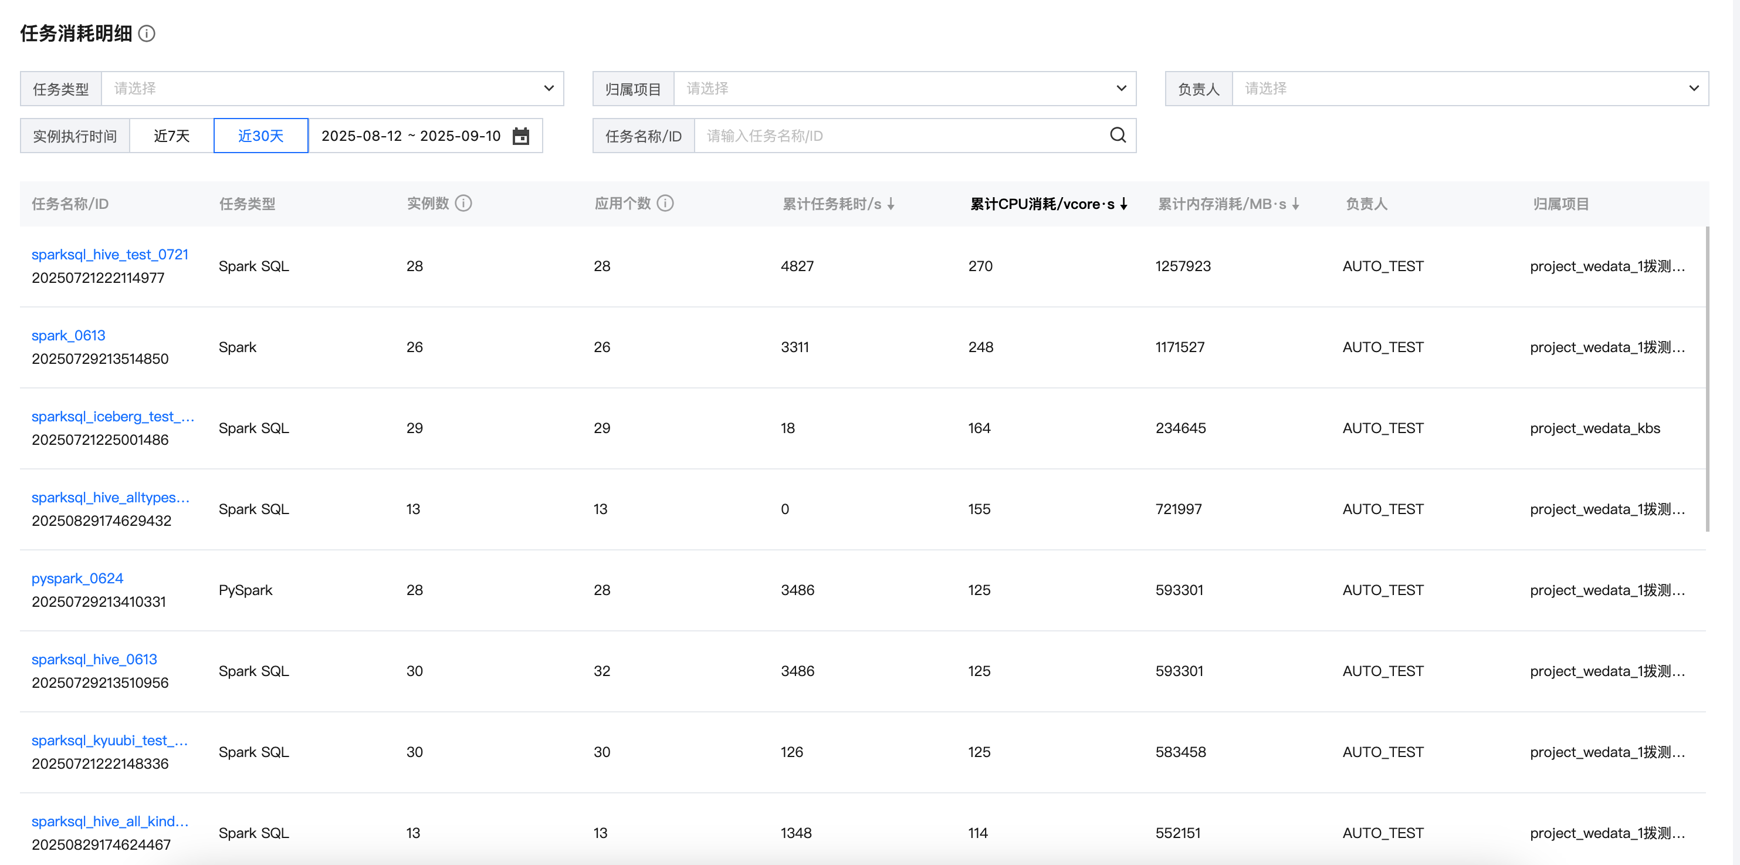The image size is (1740, 865).
Task: Select the 近30天 time range
Action: pos(260,136)
